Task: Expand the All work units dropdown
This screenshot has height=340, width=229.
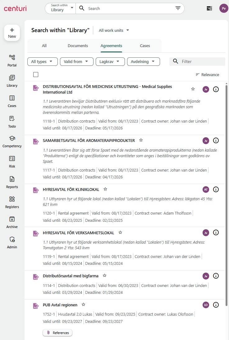Action: pos(114,30)
